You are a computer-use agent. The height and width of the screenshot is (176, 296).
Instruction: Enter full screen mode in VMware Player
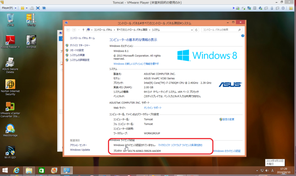click(38, 8)
